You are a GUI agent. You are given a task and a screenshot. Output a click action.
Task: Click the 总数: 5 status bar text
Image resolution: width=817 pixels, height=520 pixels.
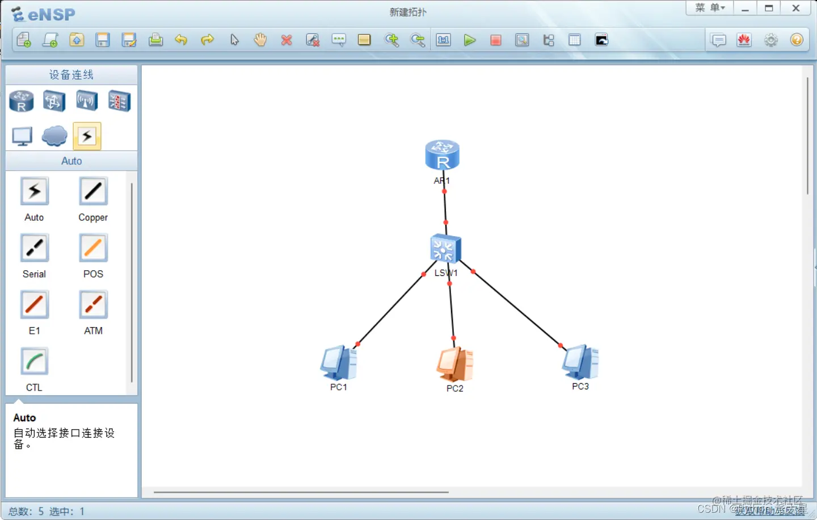click(x=26, y=511)
